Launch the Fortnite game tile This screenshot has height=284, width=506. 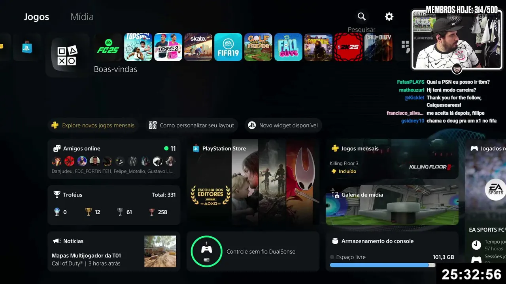click(x=318, y=47)
